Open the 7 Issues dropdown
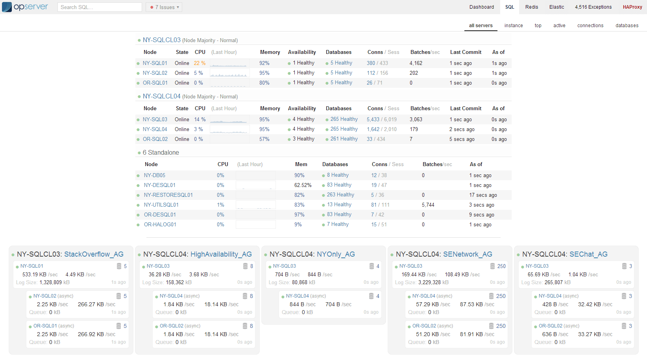The width and height of the screenshot is (647, 357). pyautogui.click(x=164, y=7)
